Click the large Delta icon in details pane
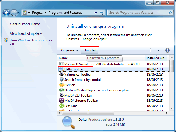The image size is (176, 132). tap(68, 123)
